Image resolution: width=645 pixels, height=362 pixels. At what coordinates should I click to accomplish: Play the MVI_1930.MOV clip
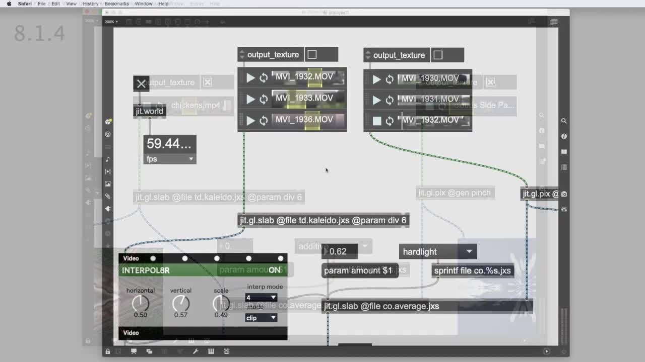[x=376, y=79]
